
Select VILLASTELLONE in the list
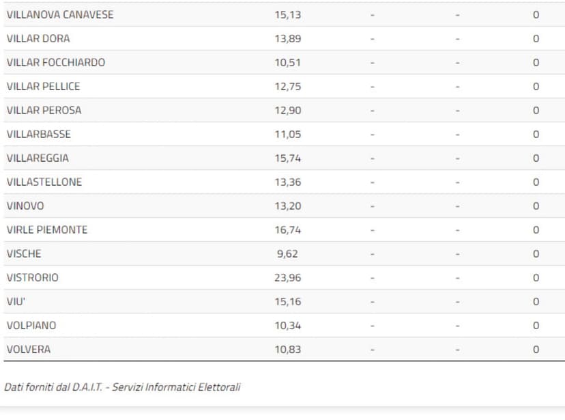[x=44, y=182]
